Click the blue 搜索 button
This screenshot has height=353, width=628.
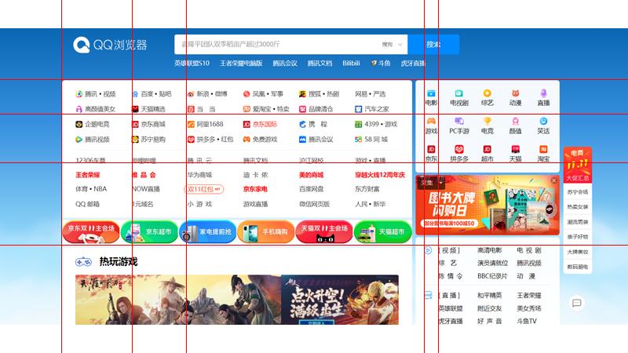pos(433,45)
